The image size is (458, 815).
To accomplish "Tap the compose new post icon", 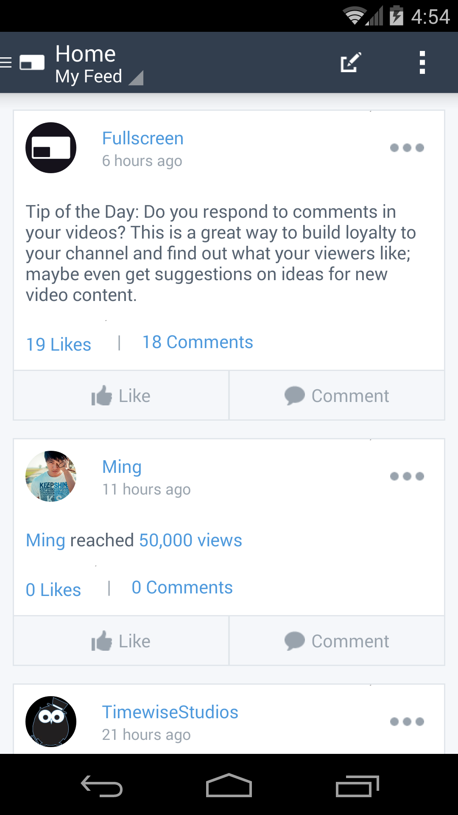I will tap(351, 63).
